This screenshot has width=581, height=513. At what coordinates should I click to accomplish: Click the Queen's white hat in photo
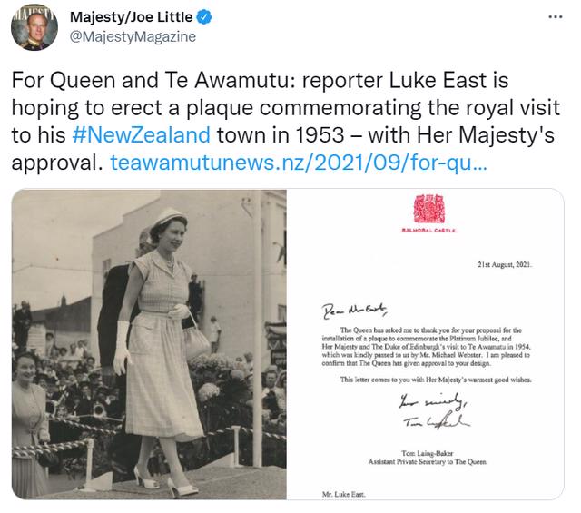pos(170,217)
